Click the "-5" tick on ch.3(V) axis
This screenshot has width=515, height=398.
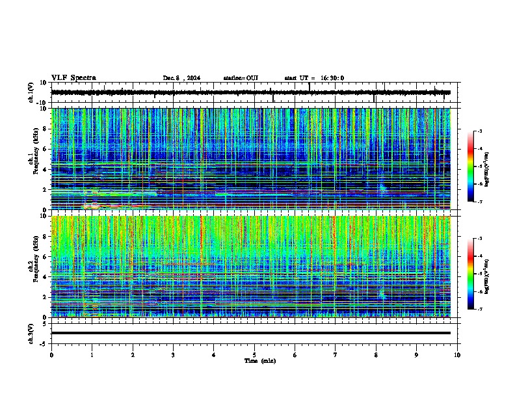click(x=44, y=344)
